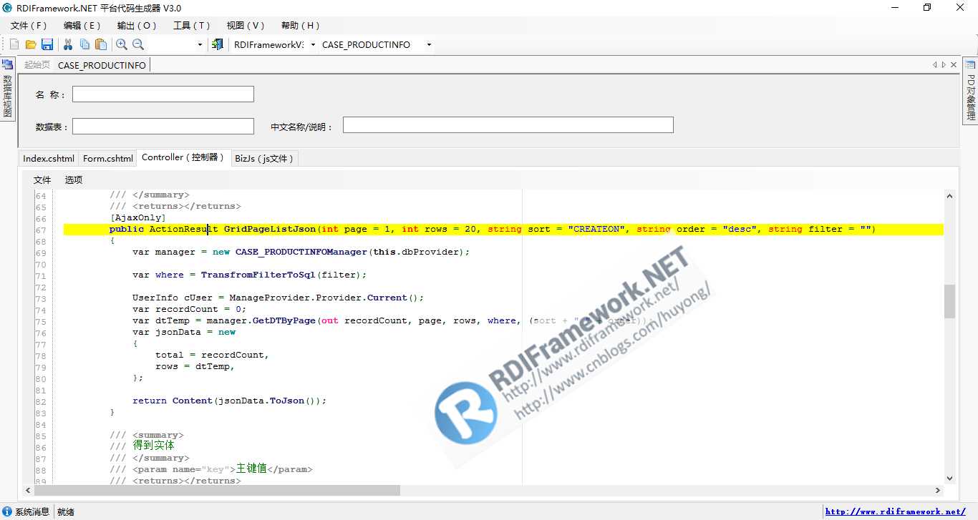
Task: Click 'return Content' in line 82
Action: (173, 401)
